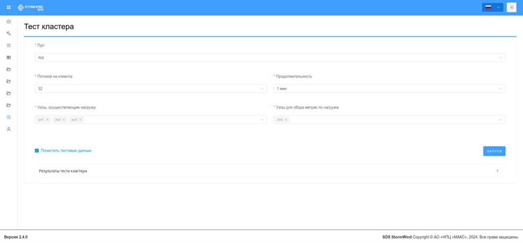The width and height of the screenshot is (523, 243).
Task: Open the wrench tools sidebar icon
Action: coord(9,34)
